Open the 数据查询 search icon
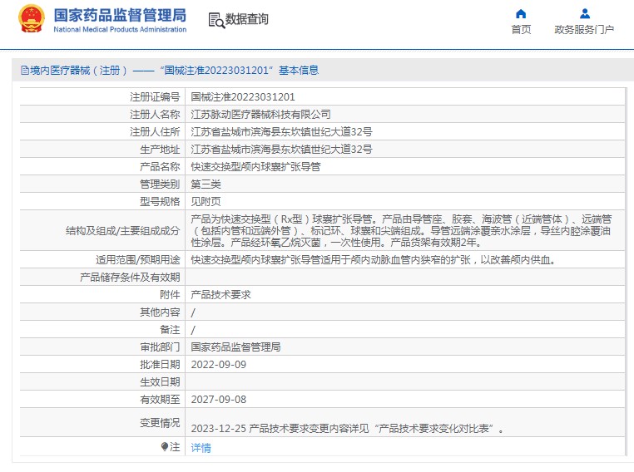634x472 pixels. pyautogui.click(x=216, y=20)
